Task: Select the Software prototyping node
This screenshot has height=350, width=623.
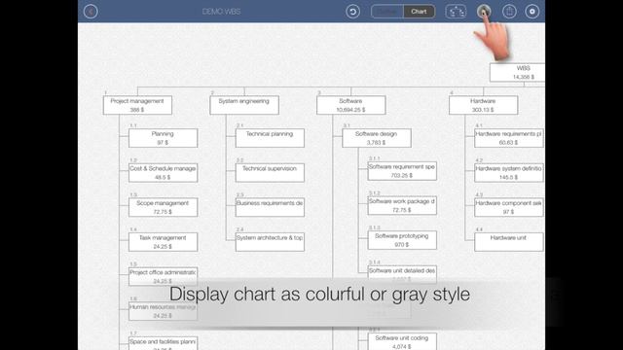Action: coord(402,240)
